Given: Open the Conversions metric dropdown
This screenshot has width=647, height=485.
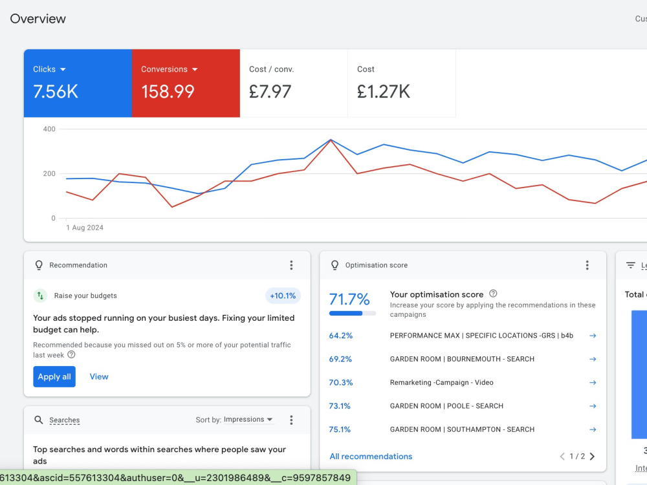Looking at the screenshot, I should (169, 69).
